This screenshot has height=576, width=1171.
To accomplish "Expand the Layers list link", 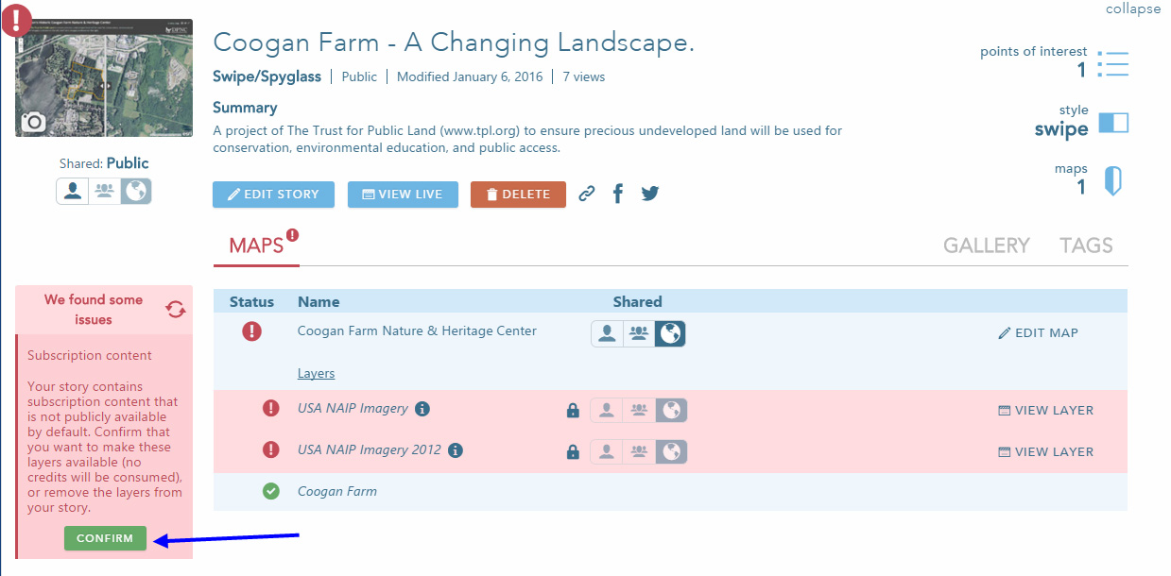I will click(x=316, y=373).
